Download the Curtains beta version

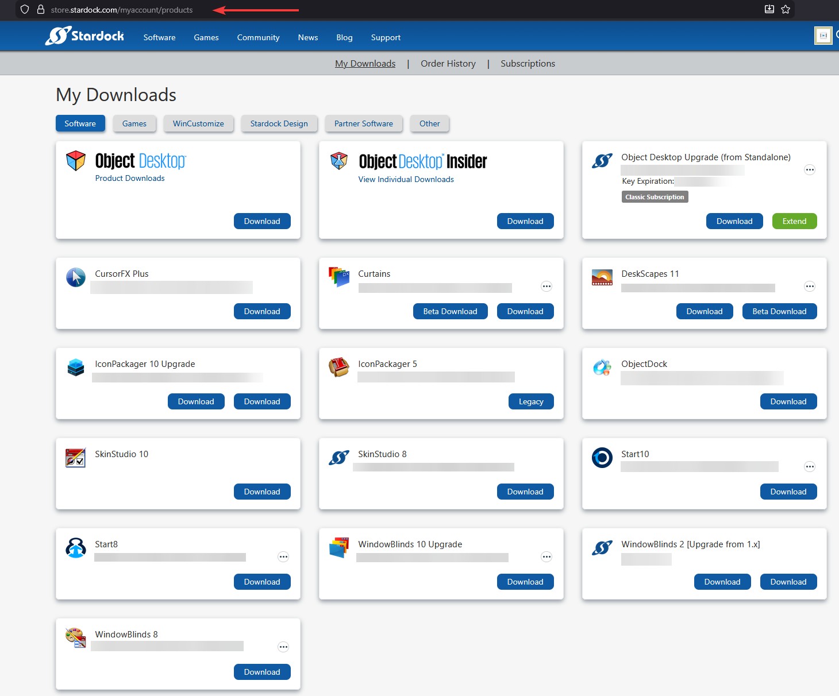coord(450,311)
